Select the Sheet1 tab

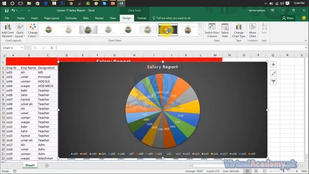click(30, 165)
